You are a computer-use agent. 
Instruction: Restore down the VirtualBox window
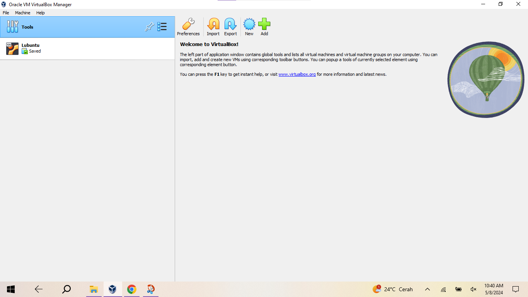501,4
